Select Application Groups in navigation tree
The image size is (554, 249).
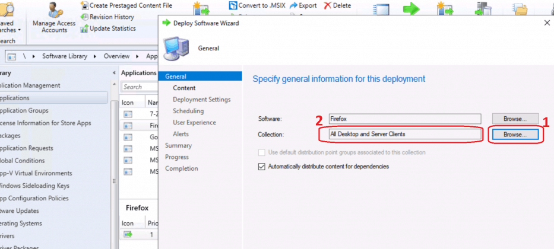tap(27, 111)
